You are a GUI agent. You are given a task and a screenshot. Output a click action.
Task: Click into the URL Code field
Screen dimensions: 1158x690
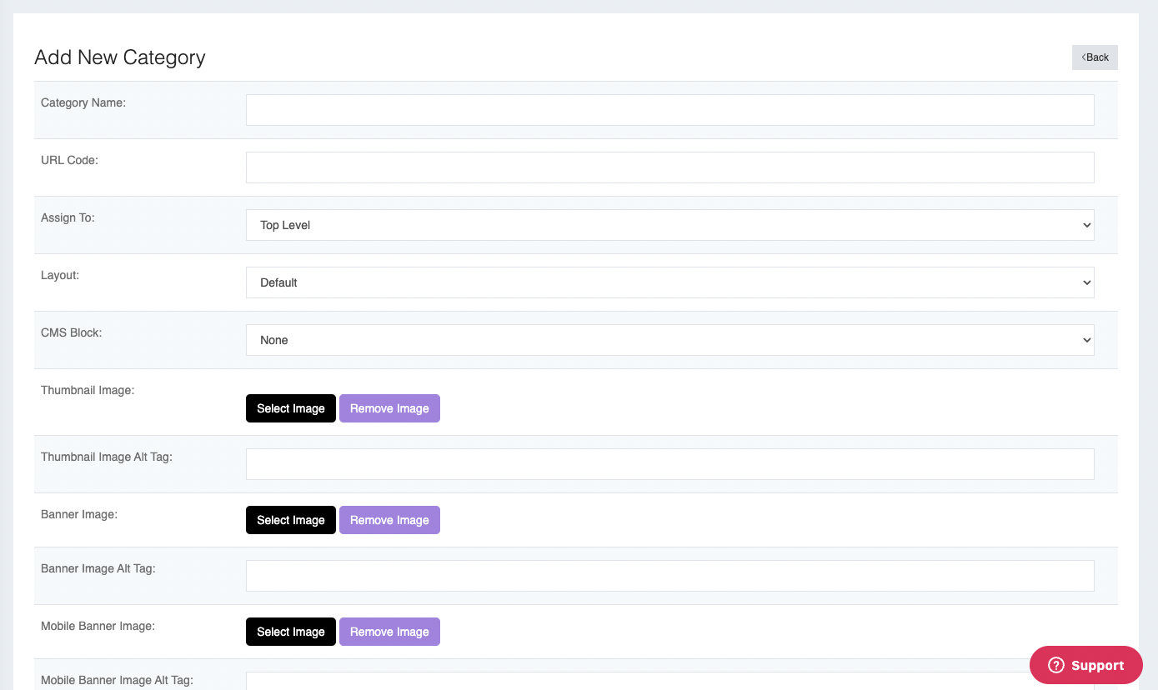click(x=669, y=167)
